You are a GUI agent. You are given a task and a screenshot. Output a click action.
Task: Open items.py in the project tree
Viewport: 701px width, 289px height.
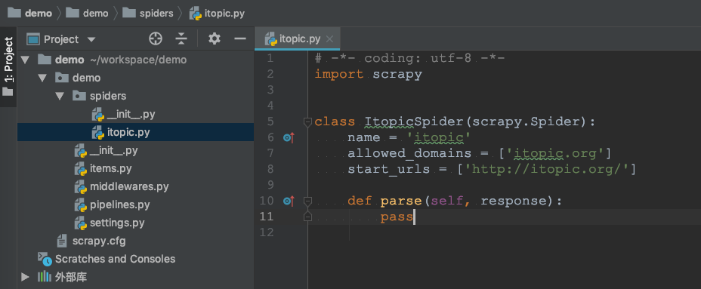tap(110, 168)
